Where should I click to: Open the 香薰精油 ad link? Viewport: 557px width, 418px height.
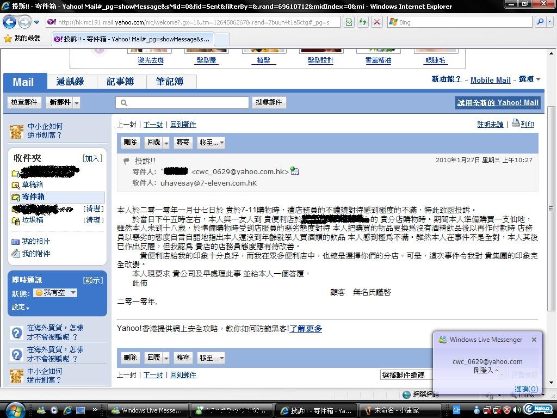click(378, 60)
